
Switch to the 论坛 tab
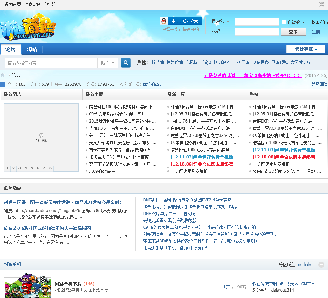pyautogui.click(x=11, y=49)
